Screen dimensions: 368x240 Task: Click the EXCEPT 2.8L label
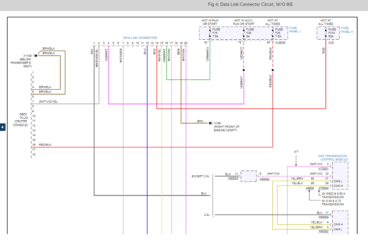click(x=201, y=176)
